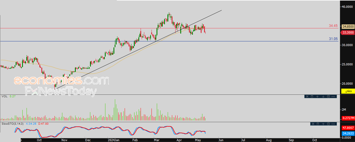
Task: Maximize the VOL indicator panel
Action: click(312, 96)
